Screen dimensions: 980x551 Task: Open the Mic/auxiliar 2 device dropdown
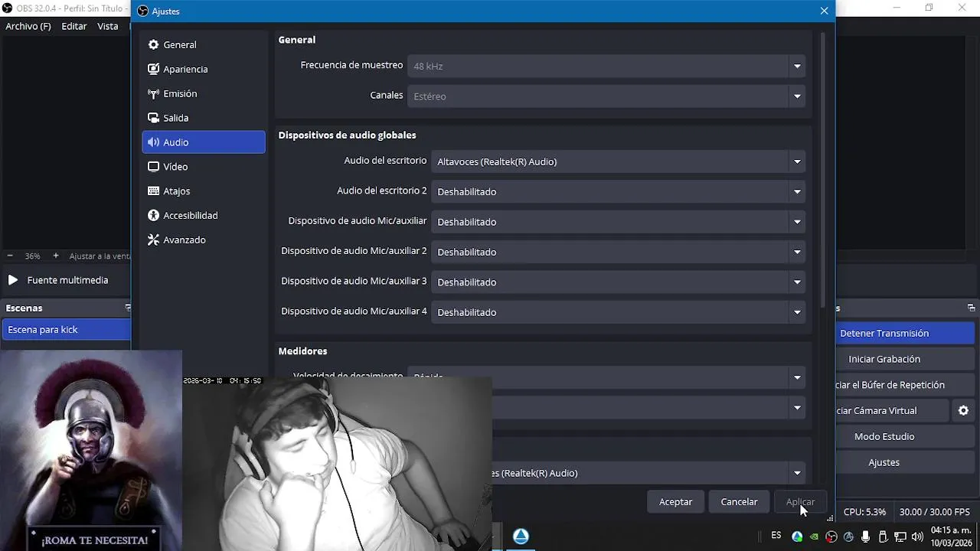[x=618, y=252]
